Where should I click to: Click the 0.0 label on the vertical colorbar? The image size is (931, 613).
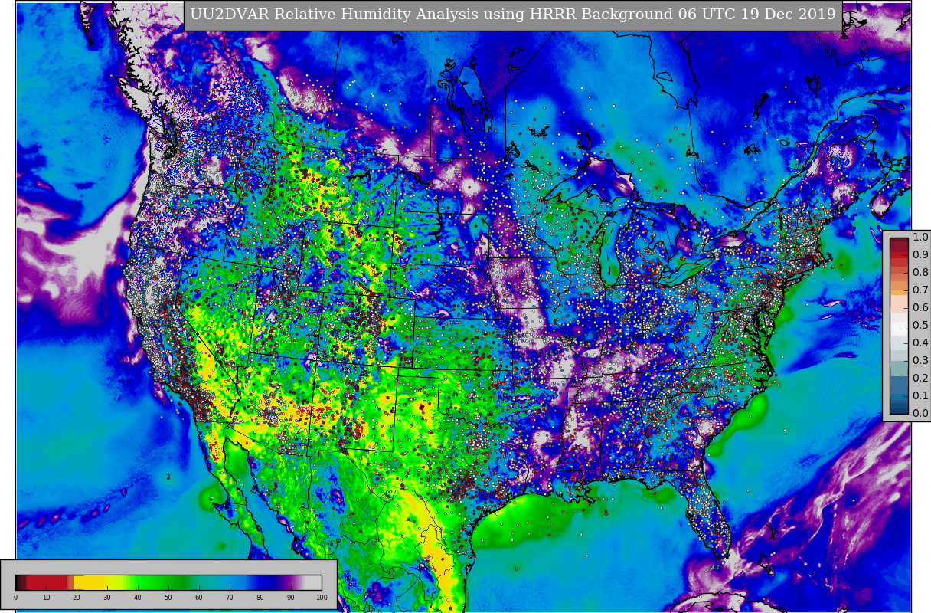tap(920, 414)
